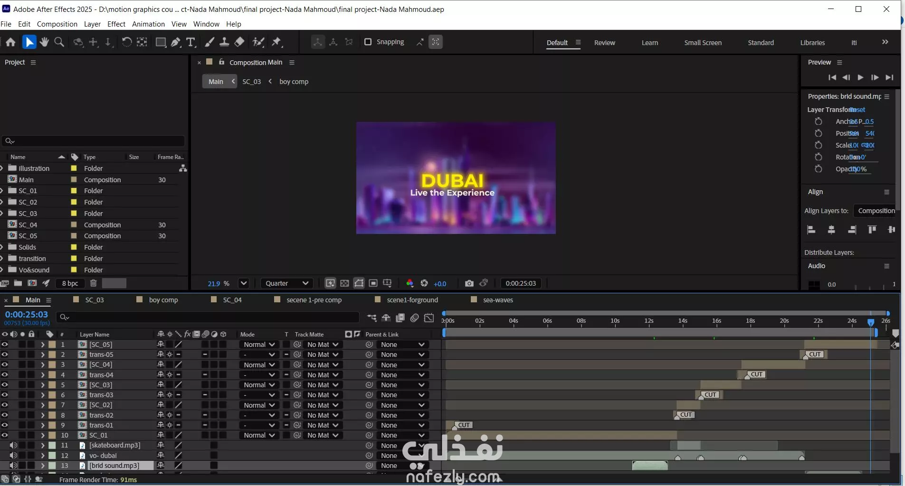Image resolution: width=905 pixels, height=486 pixels.
Task: Select the Roto Brush tool
Action: pyautogui.click(x=258, y=42)
